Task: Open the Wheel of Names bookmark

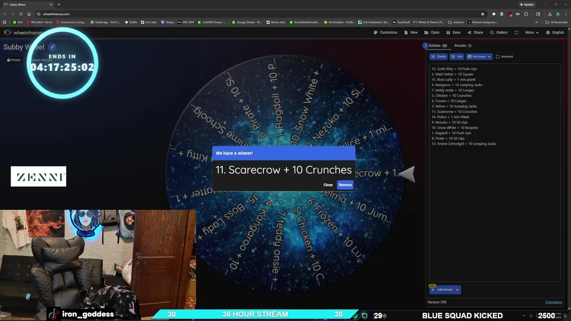Action: [x=429, y=22]
